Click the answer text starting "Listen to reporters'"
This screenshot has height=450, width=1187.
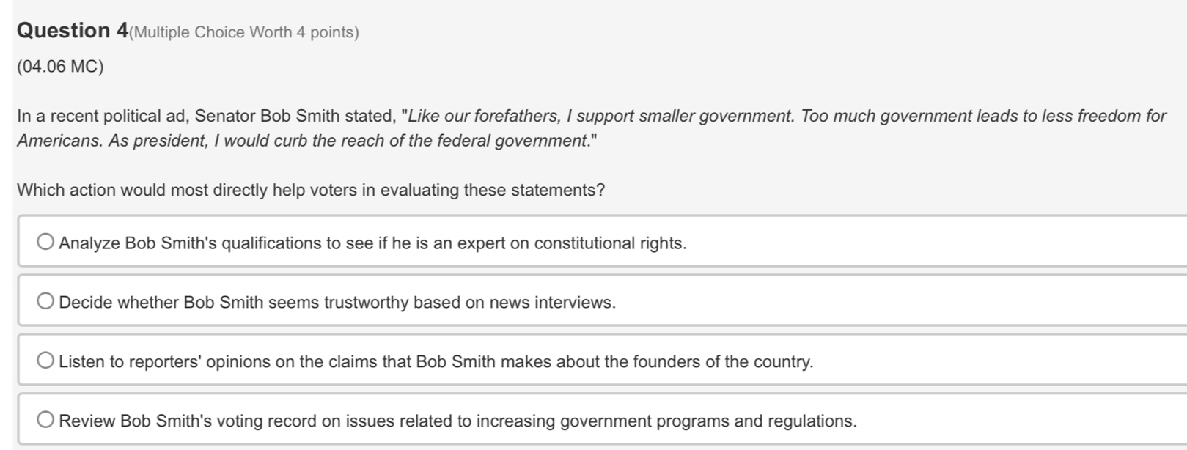point(436,362)
